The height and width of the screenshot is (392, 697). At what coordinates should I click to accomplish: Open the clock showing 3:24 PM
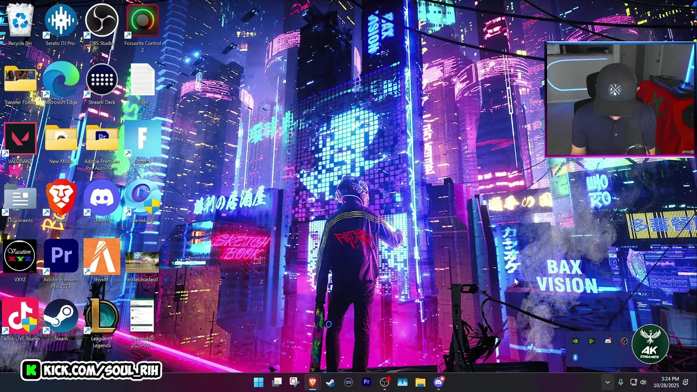click(665, 382)
